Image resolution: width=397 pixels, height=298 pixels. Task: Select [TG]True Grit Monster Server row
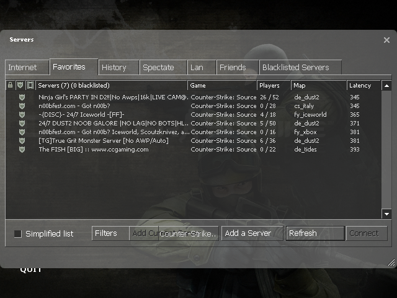click(193, 141)
